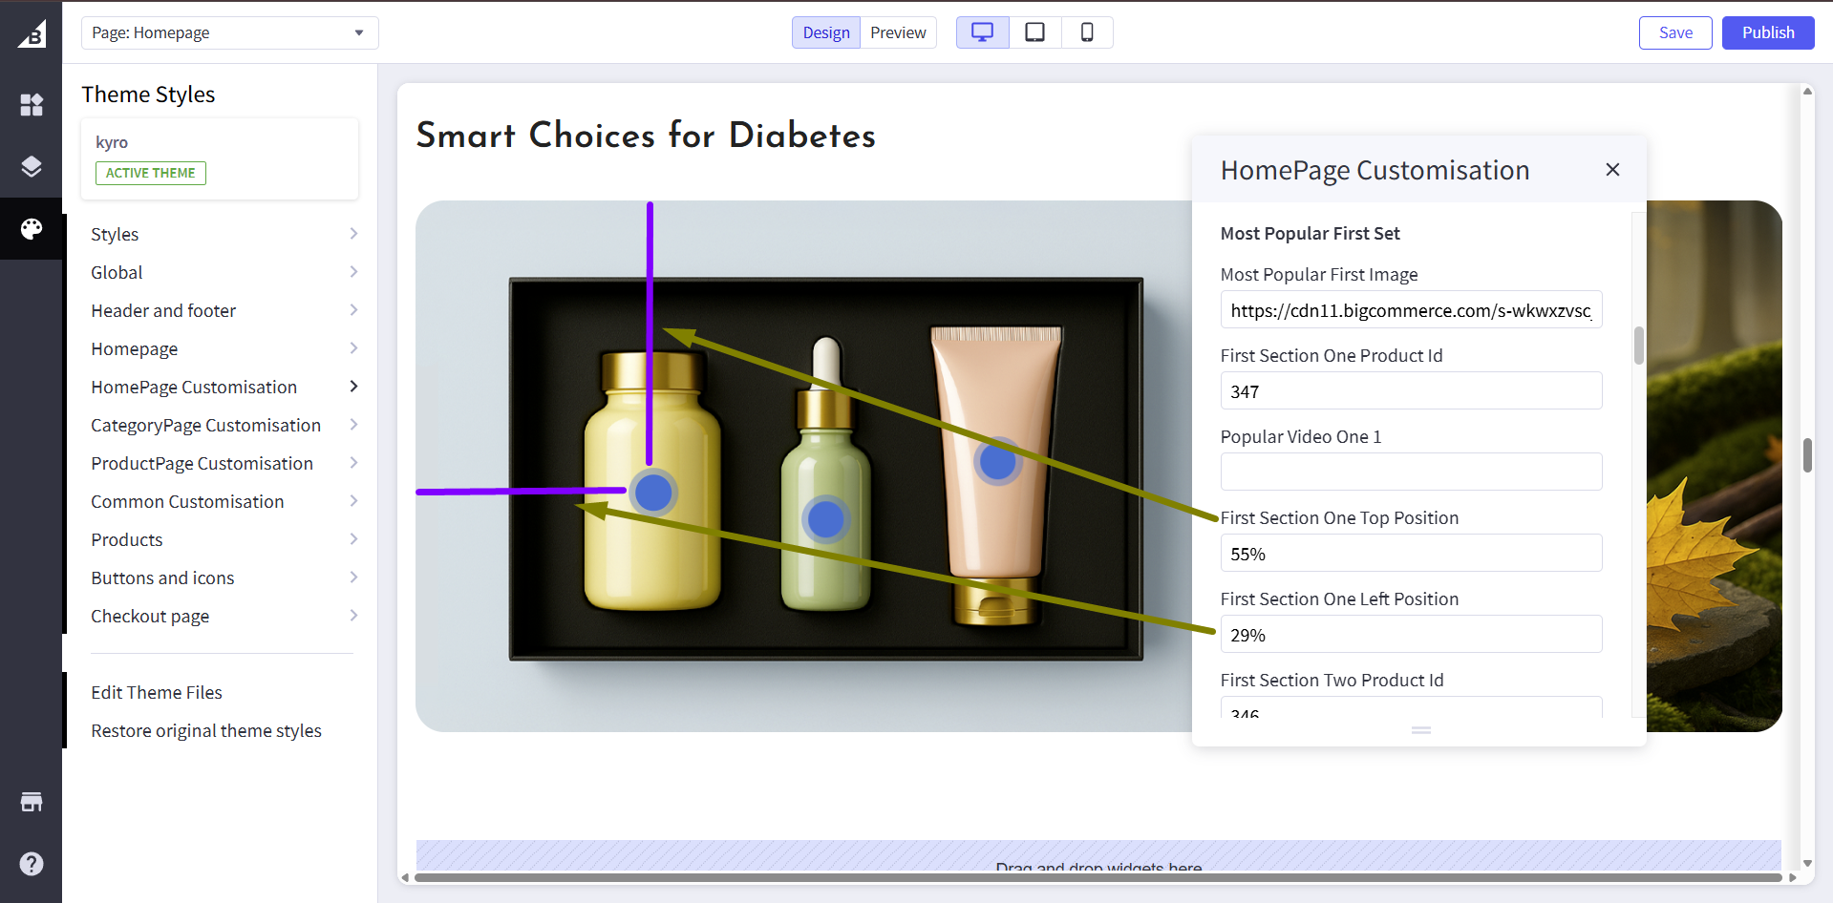Open the layers icon in sidebar
Screen dimensions: 1833x903
point(32,167)
